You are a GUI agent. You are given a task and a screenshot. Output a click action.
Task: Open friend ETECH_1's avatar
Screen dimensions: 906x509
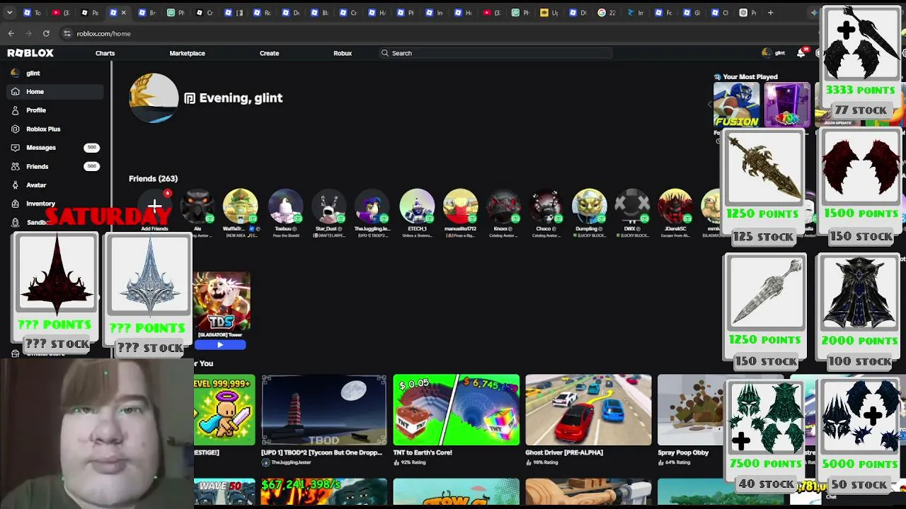(x=417, y=206)
